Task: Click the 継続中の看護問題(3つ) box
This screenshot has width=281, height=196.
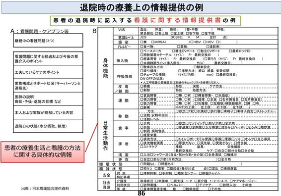Action: (48, 41)
